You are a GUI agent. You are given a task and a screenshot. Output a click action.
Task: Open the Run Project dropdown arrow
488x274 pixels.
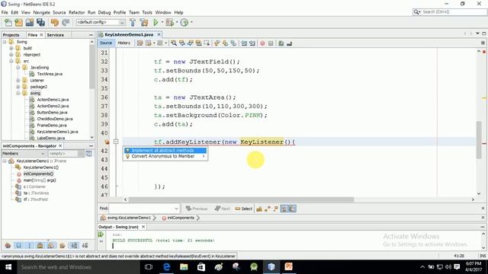(162, 22)
